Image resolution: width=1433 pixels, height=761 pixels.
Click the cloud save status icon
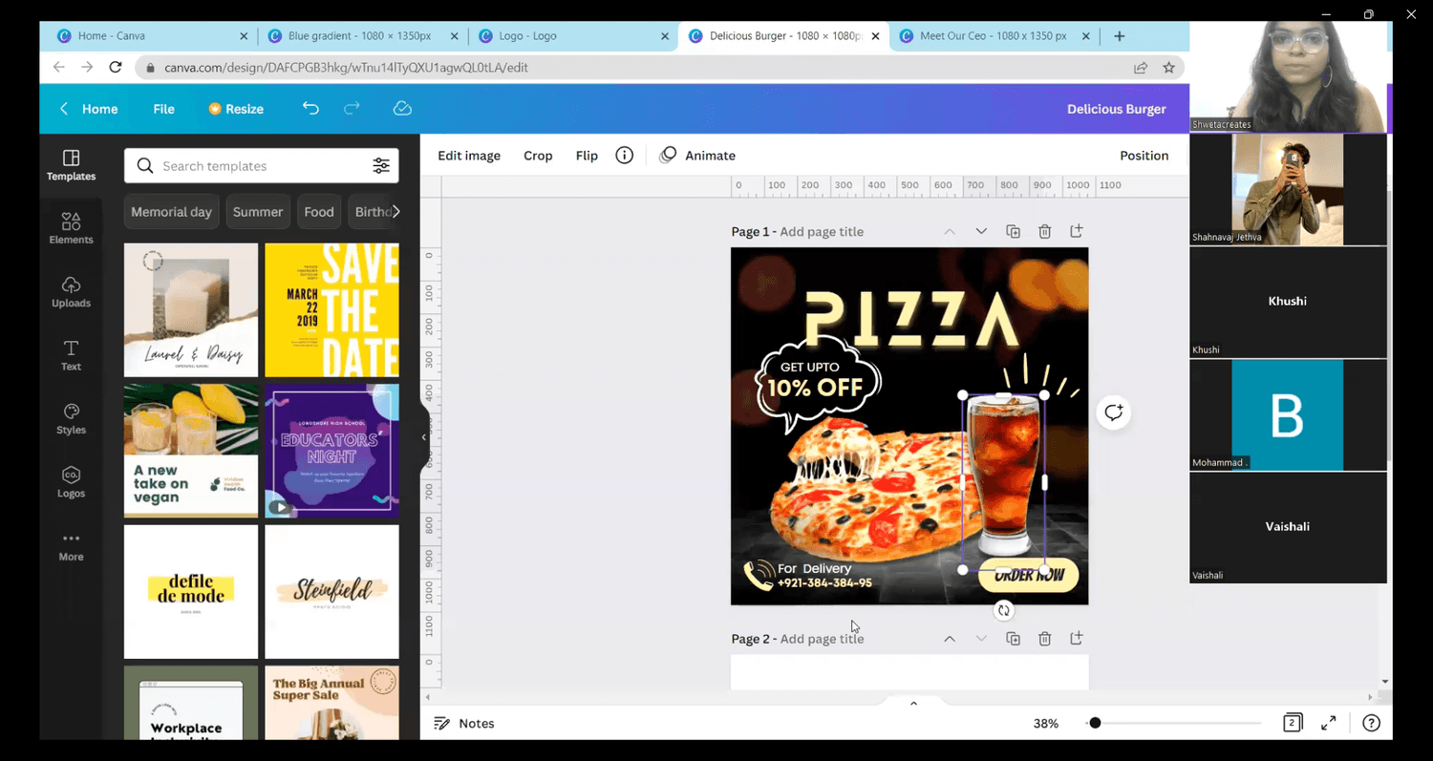[x=402, y=109]
